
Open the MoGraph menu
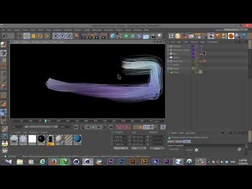[x=97, y=30]
